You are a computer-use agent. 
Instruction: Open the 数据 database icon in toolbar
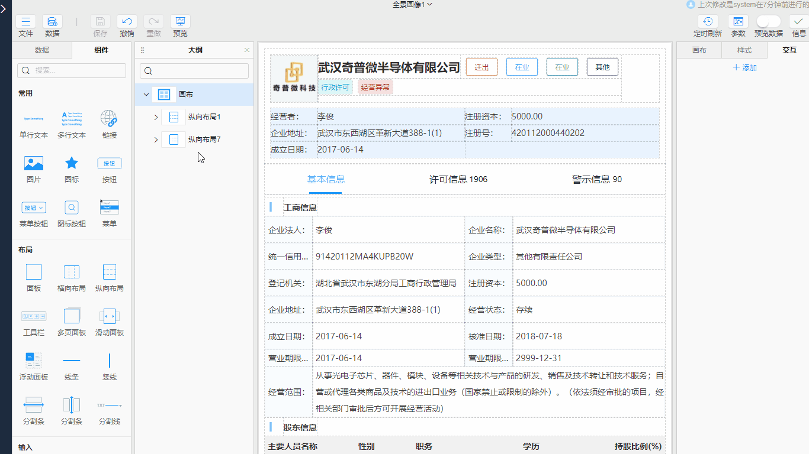point(52,21)
